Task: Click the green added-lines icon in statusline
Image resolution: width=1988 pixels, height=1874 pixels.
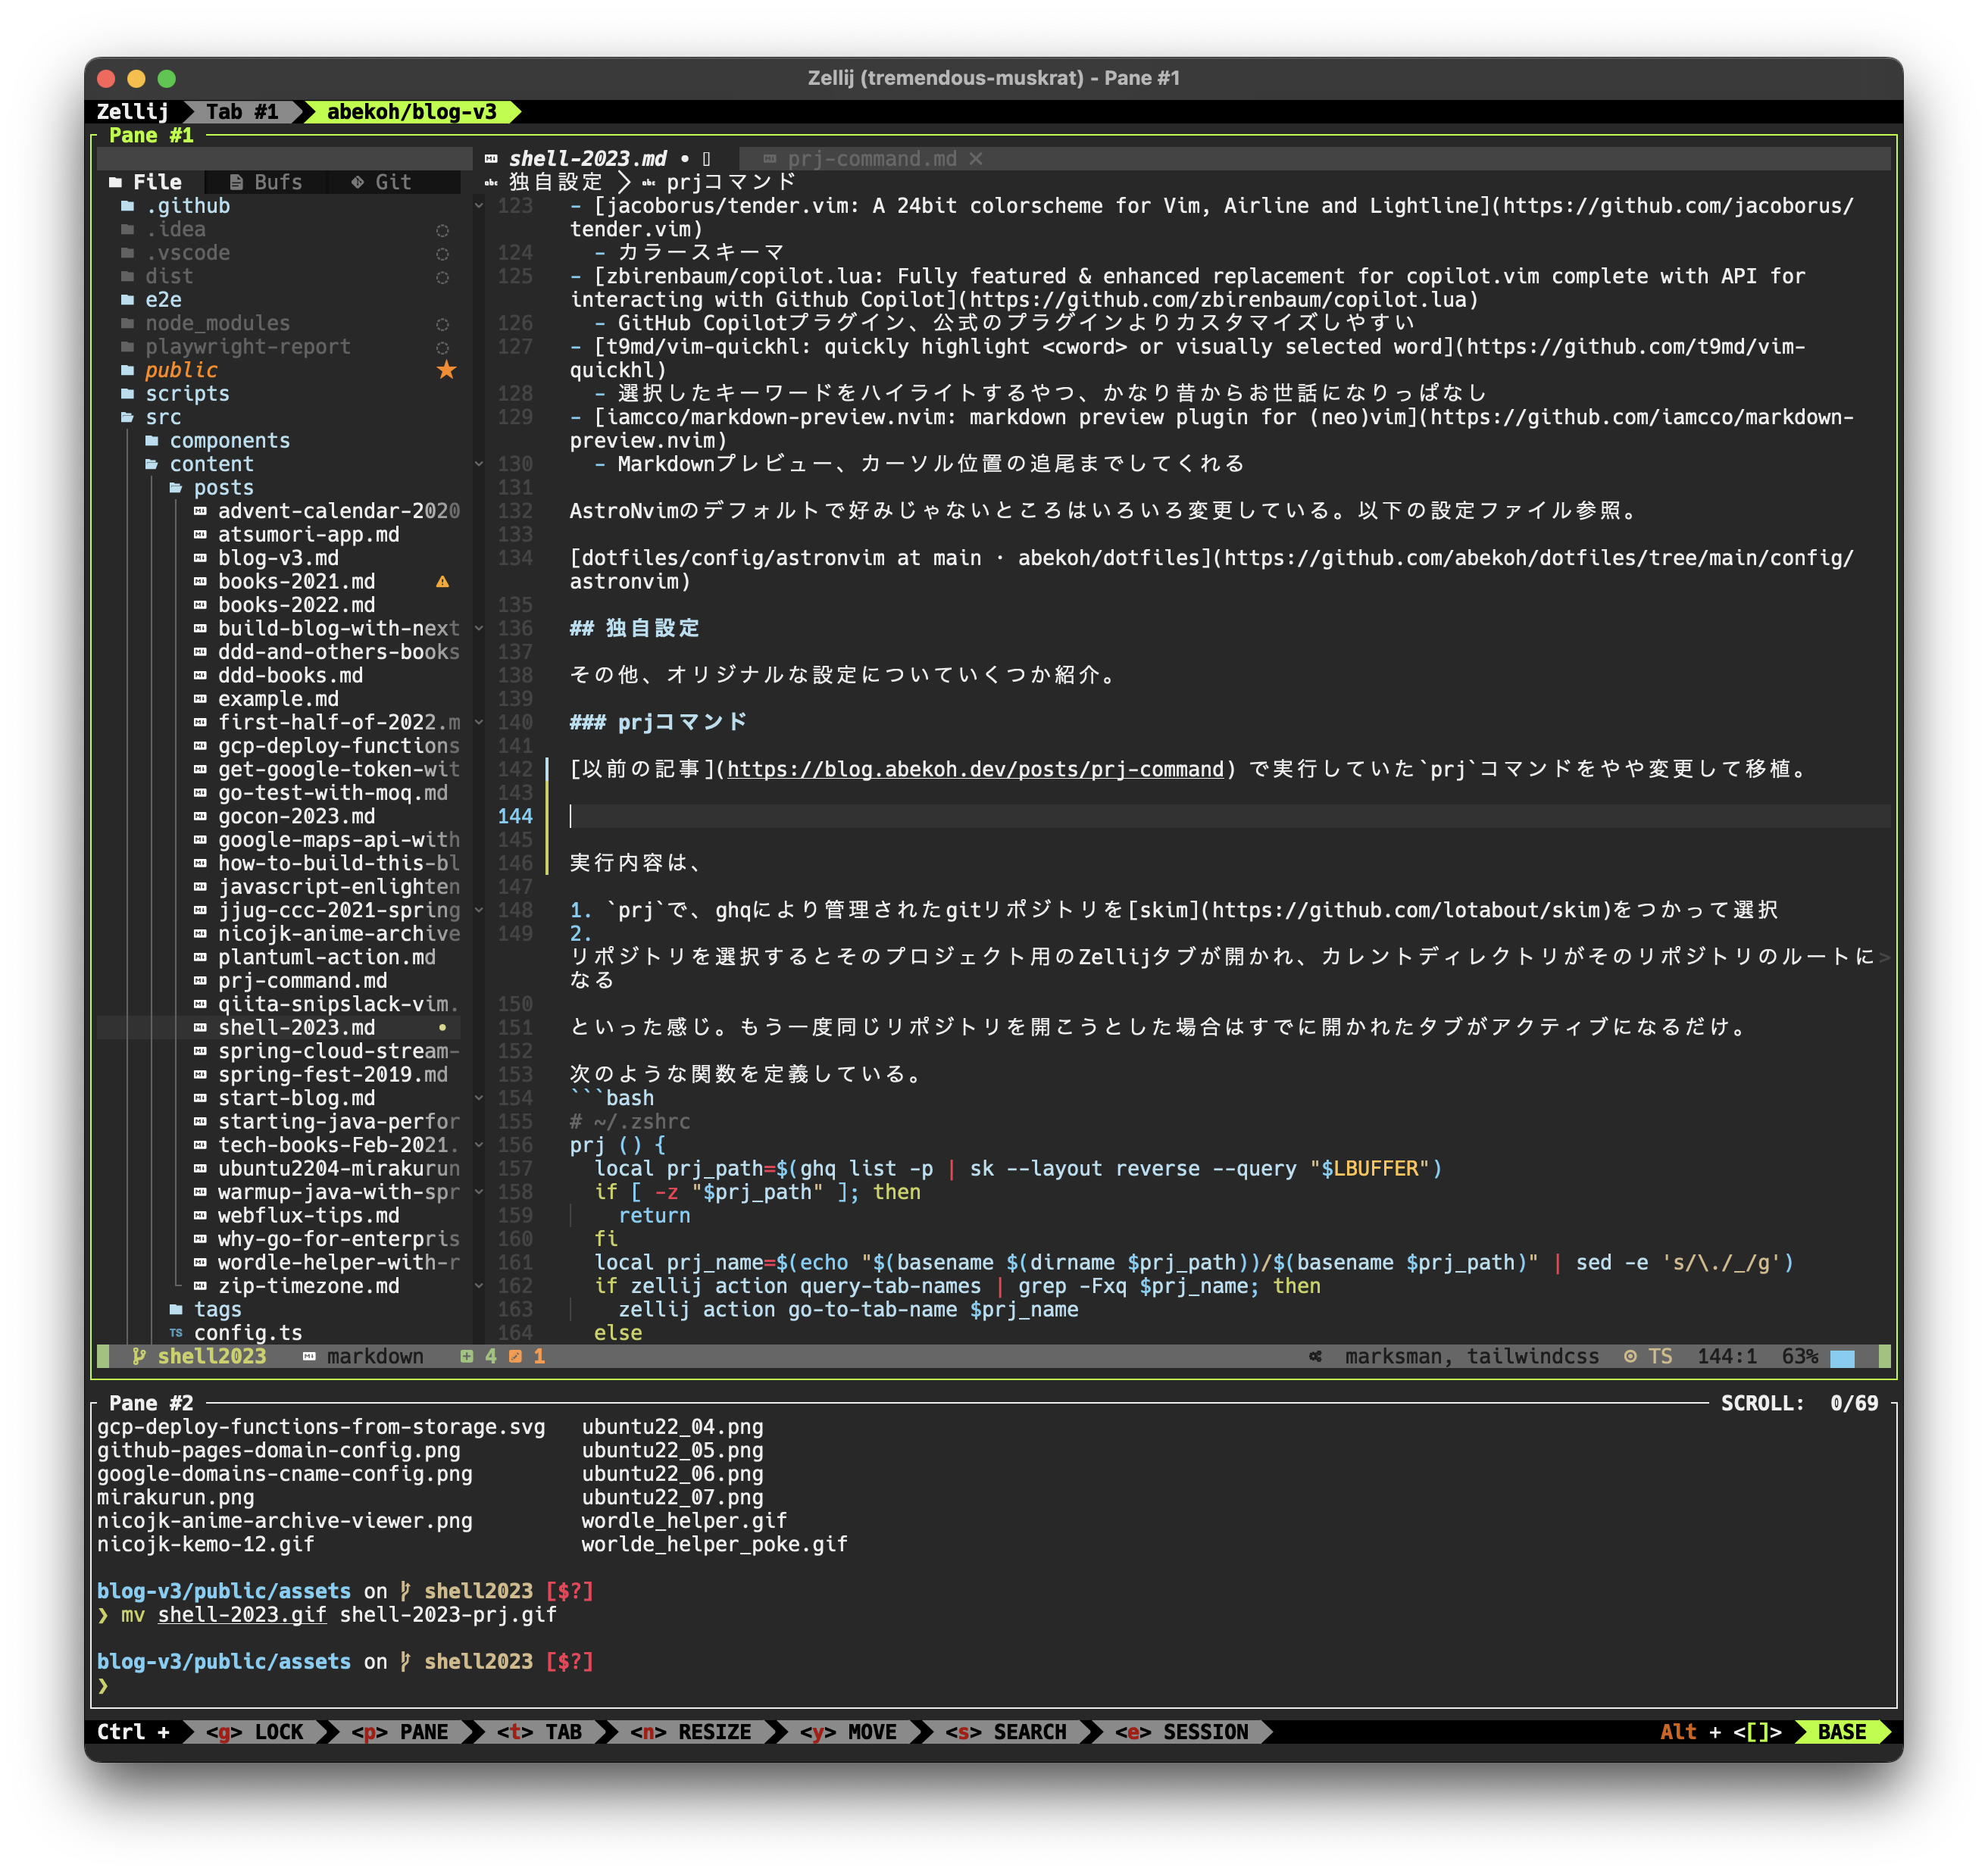Action: tap(466, 1356)
